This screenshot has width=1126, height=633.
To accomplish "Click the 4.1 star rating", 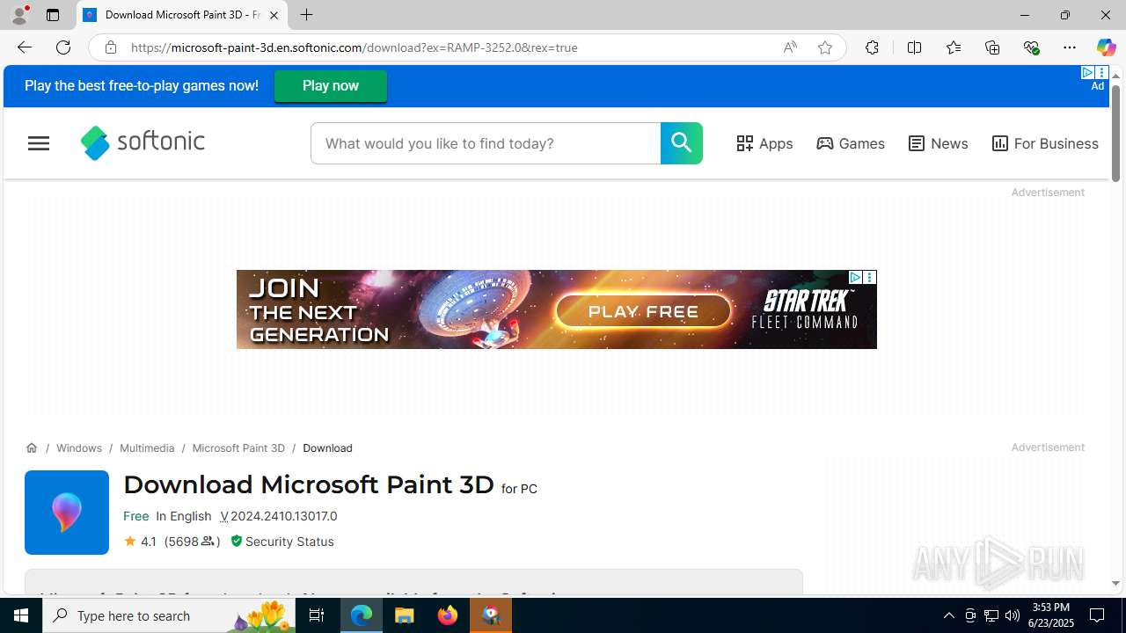I will (140, 542).
